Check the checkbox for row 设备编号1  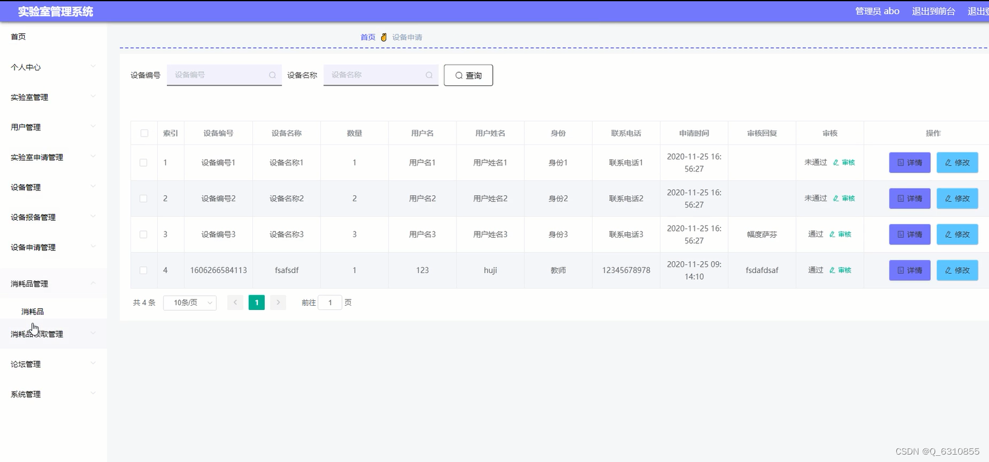[x=143, y=162]
